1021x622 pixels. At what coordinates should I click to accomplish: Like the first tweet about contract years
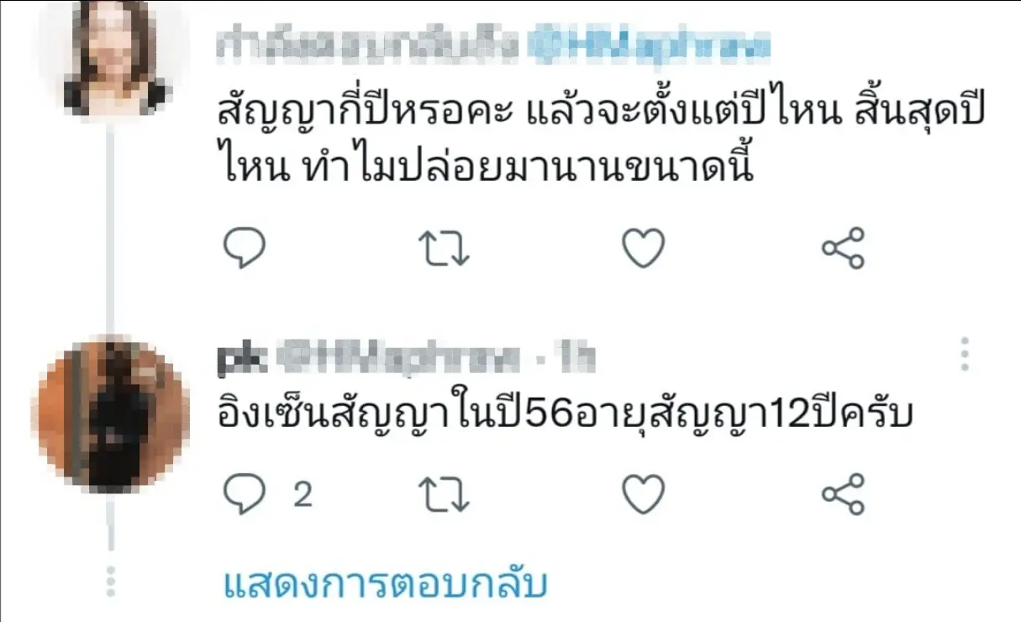(643, 248)
